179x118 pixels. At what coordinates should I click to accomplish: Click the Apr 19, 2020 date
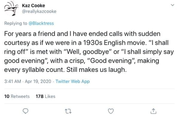point(38,81)
